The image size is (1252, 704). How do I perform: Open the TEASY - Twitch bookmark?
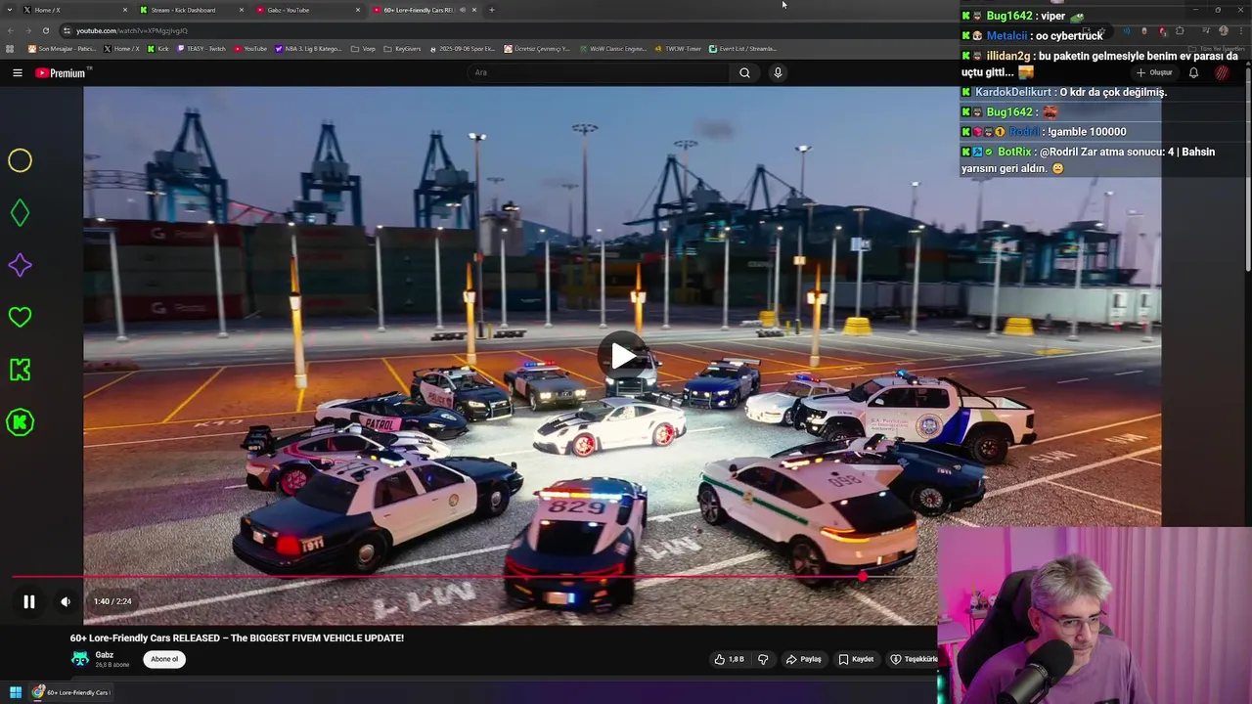201,49
